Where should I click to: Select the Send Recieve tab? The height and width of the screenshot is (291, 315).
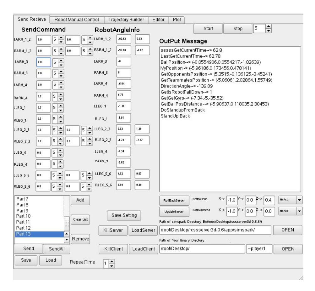[32, 19]
